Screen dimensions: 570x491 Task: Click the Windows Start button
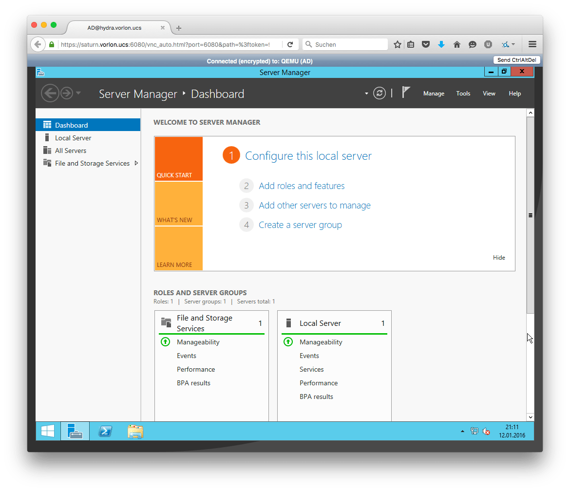48,431
